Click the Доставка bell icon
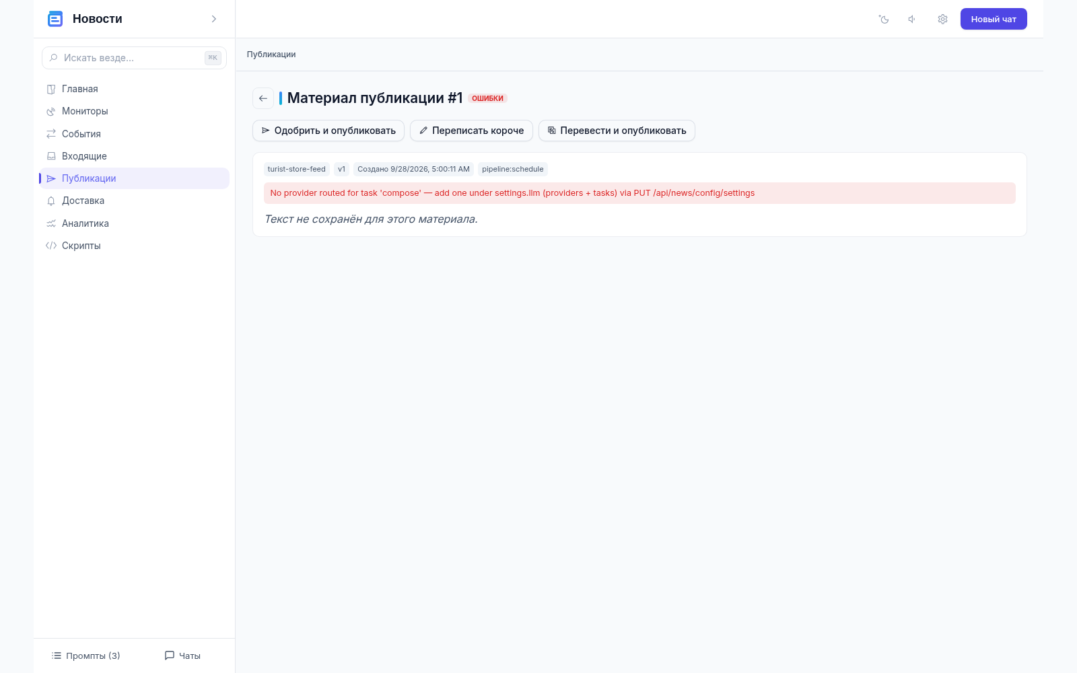The width and height of the screenshot is (1077, 673). (x=51, y=201)
